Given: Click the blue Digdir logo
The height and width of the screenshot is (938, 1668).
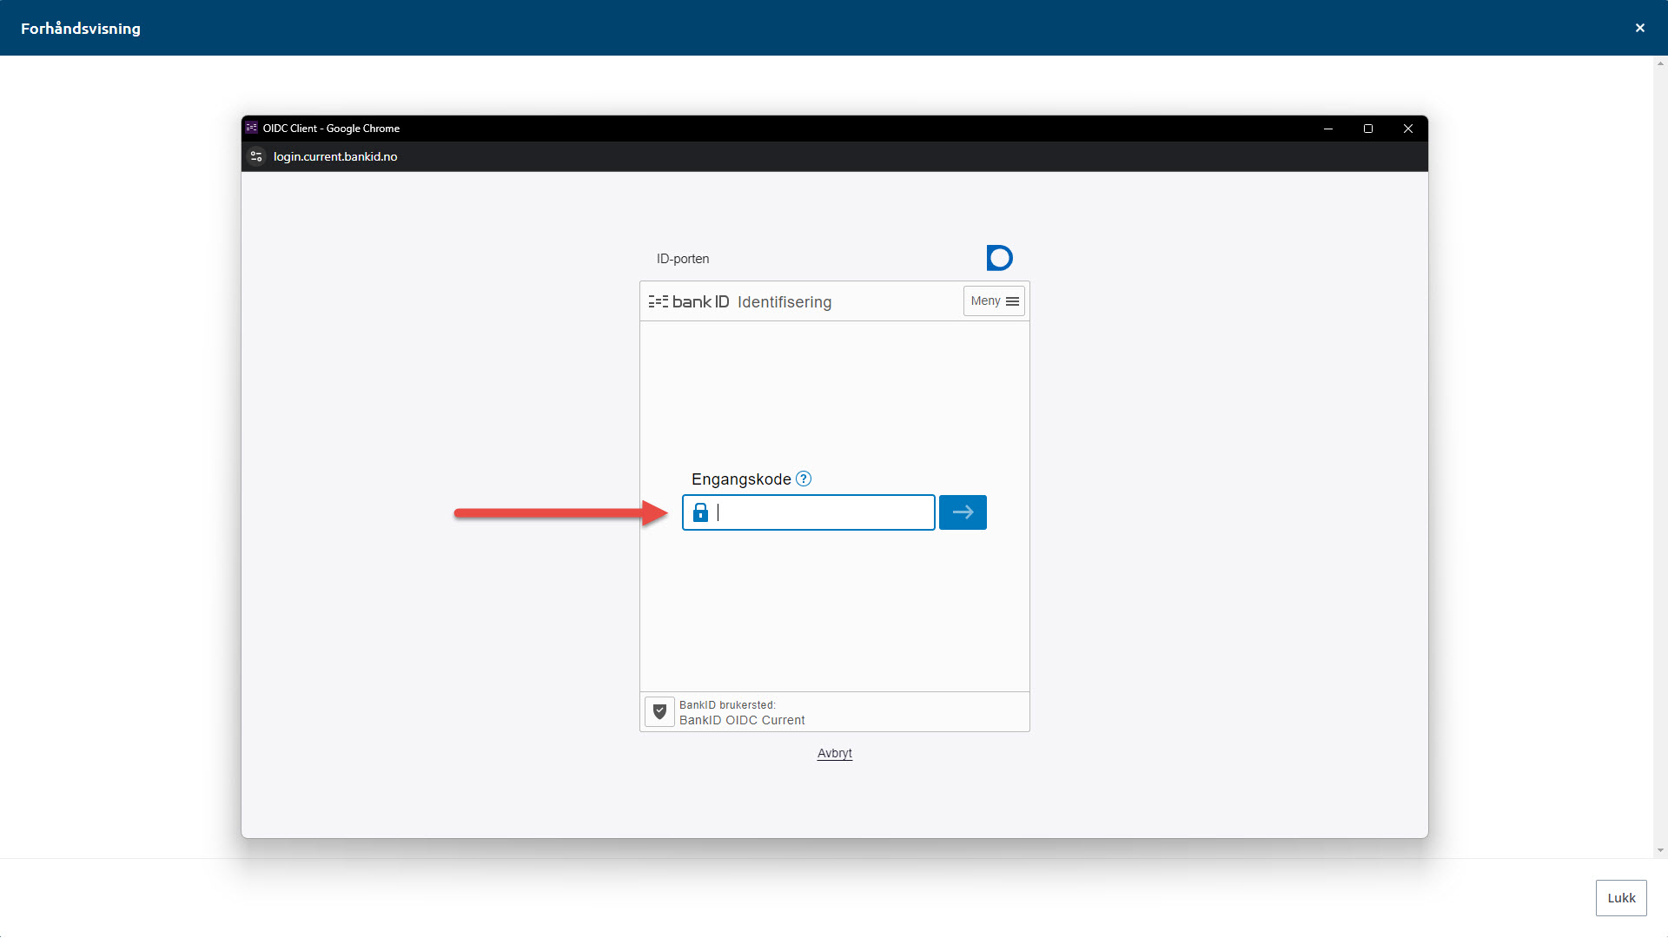Looking at the screenshot, I should 999,258.
